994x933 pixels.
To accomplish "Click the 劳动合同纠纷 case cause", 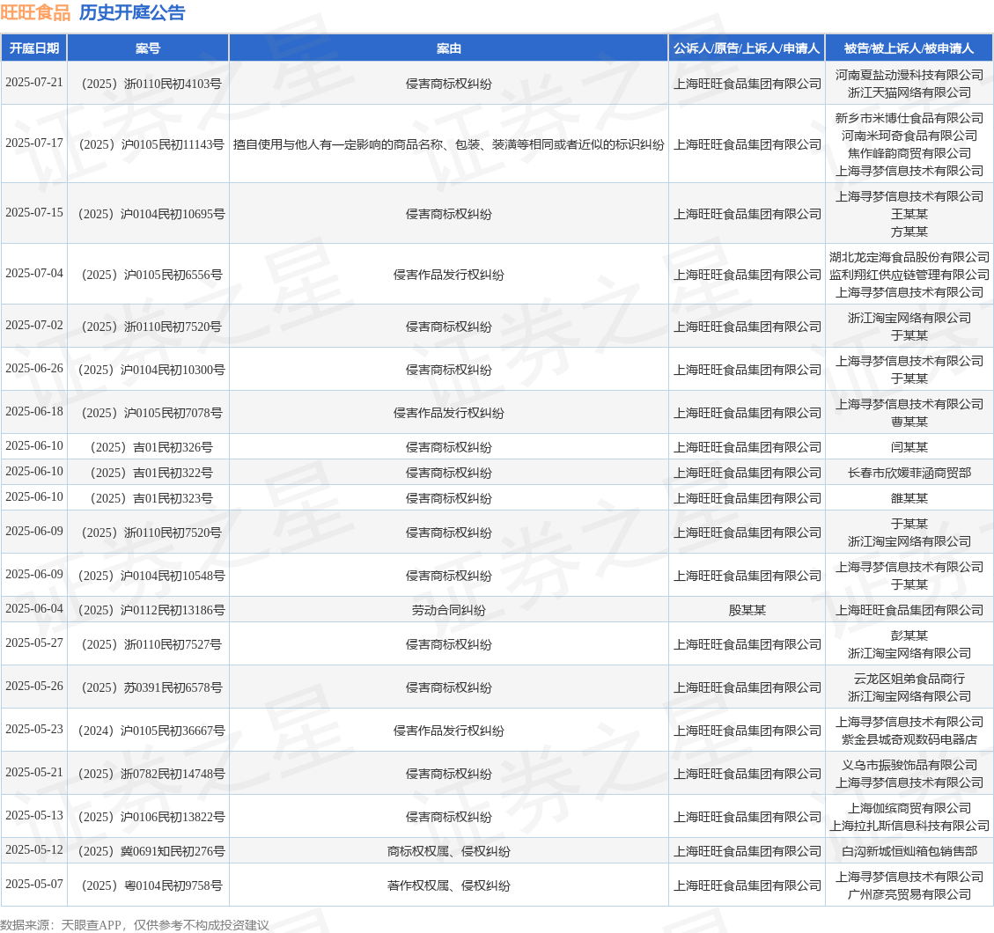I will coord(449,610).
